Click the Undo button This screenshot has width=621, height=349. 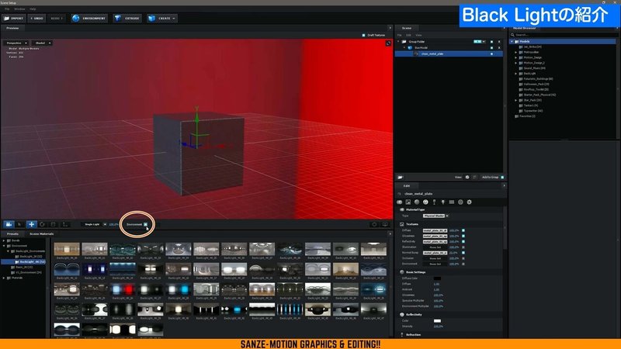pos(36,18)
